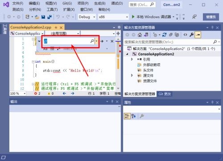The height and width of the screenshot is (161, 223).
Task: Open the 工具(T) menu
Action: pos(52,9)
